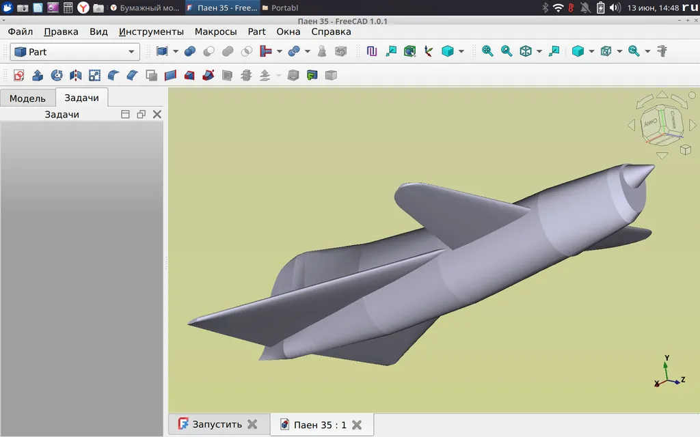Float the Задачи panel with undock button
The image size is (700, 437).
(141, 115)
